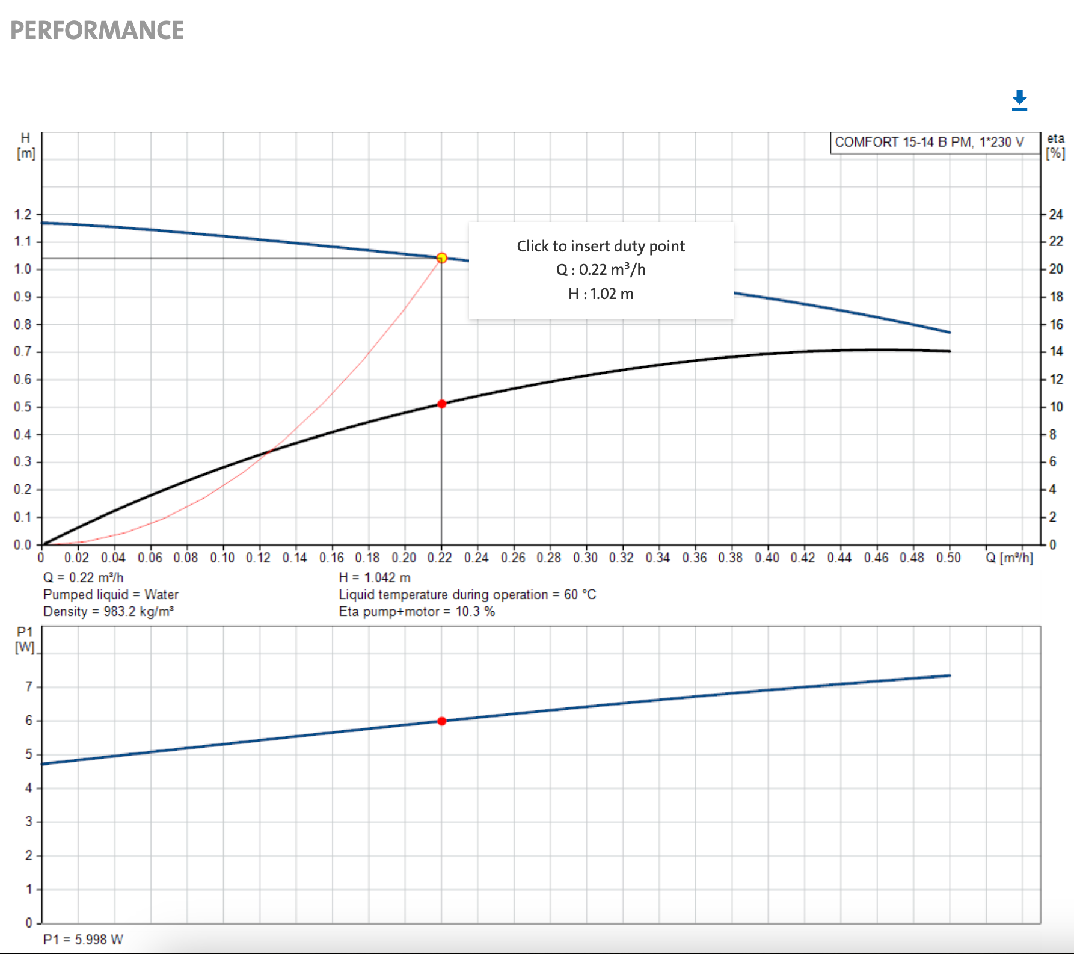Click the P1 [W] axis title
Viewport: 1074px width, 954px height.
tap(25, 639)
